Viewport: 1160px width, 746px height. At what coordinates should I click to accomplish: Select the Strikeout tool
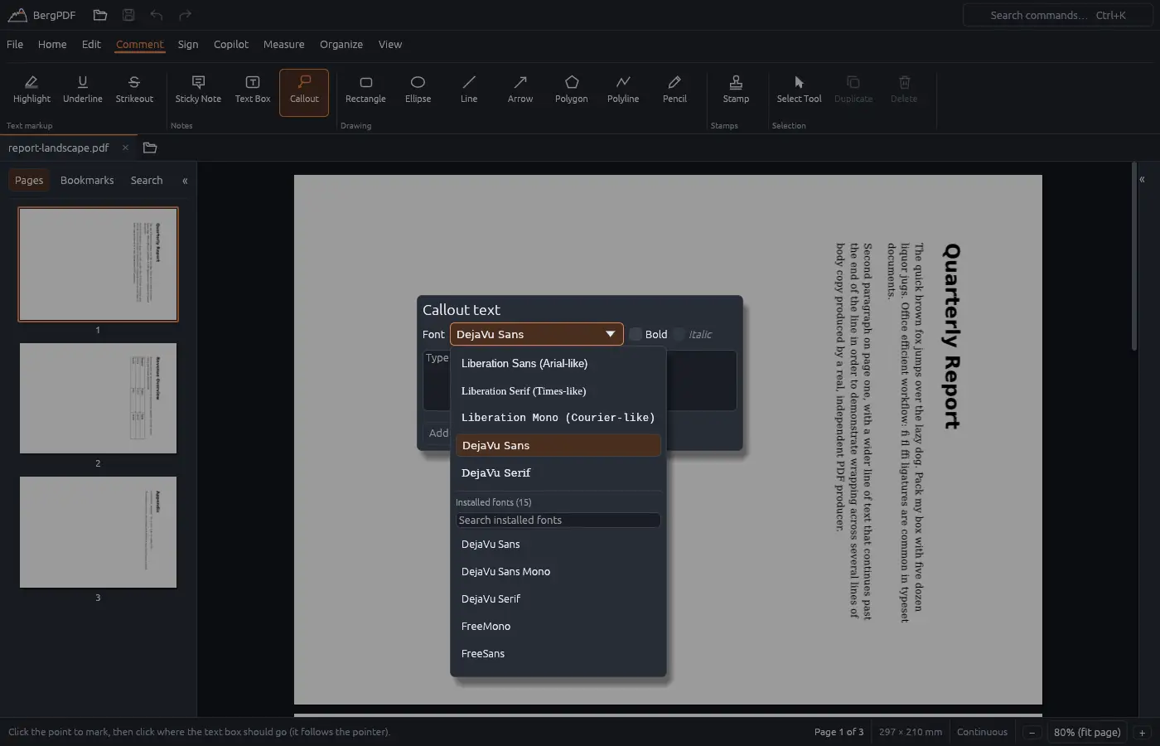(134, 91)
